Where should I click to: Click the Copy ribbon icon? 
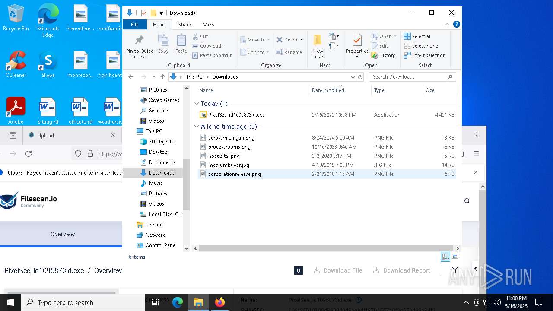pos(163,44)
